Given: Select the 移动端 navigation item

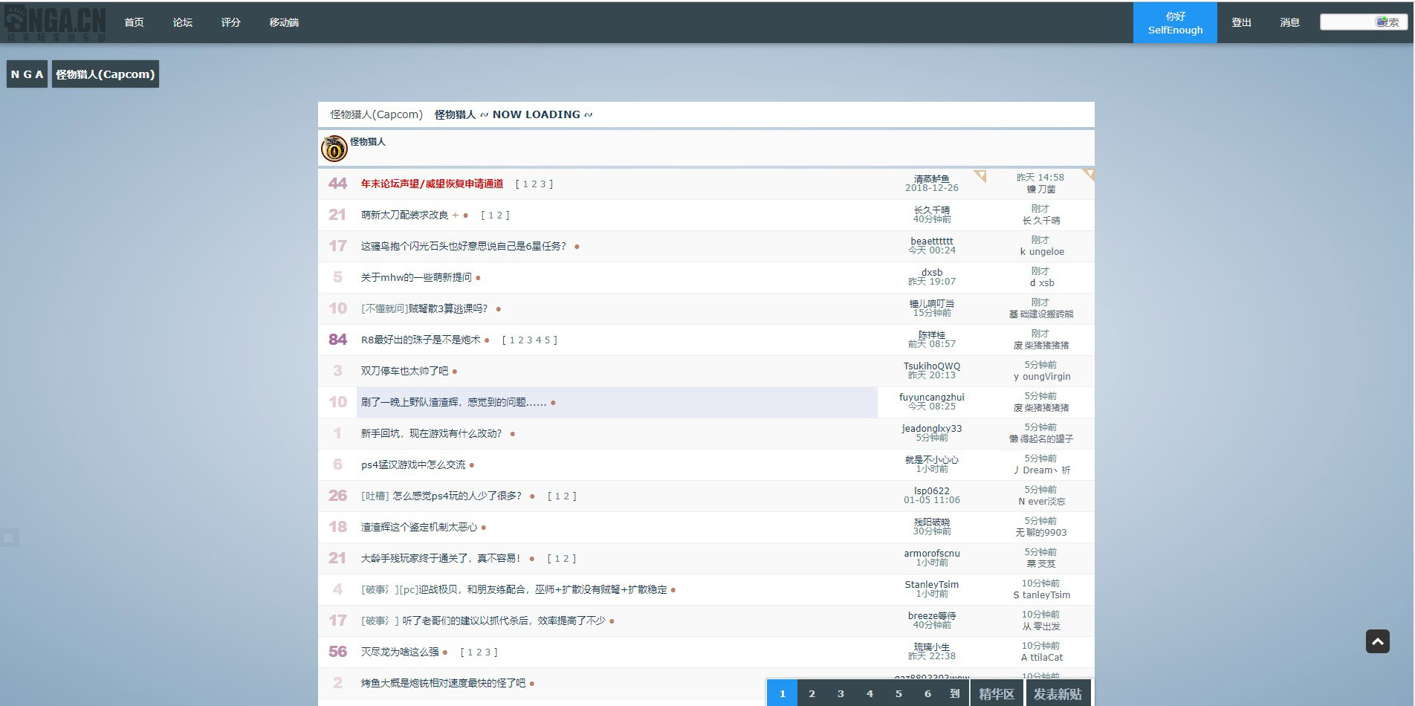Looking at the screenshot, I should click(284, 22).
